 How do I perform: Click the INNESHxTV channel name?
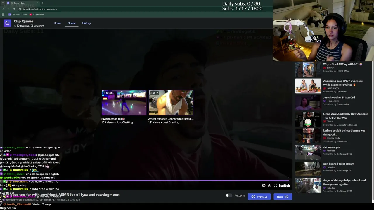[333, 88]
